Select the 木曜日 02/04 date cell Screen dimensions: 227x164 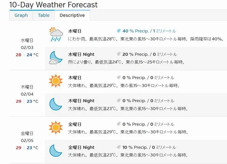point(27,94)
